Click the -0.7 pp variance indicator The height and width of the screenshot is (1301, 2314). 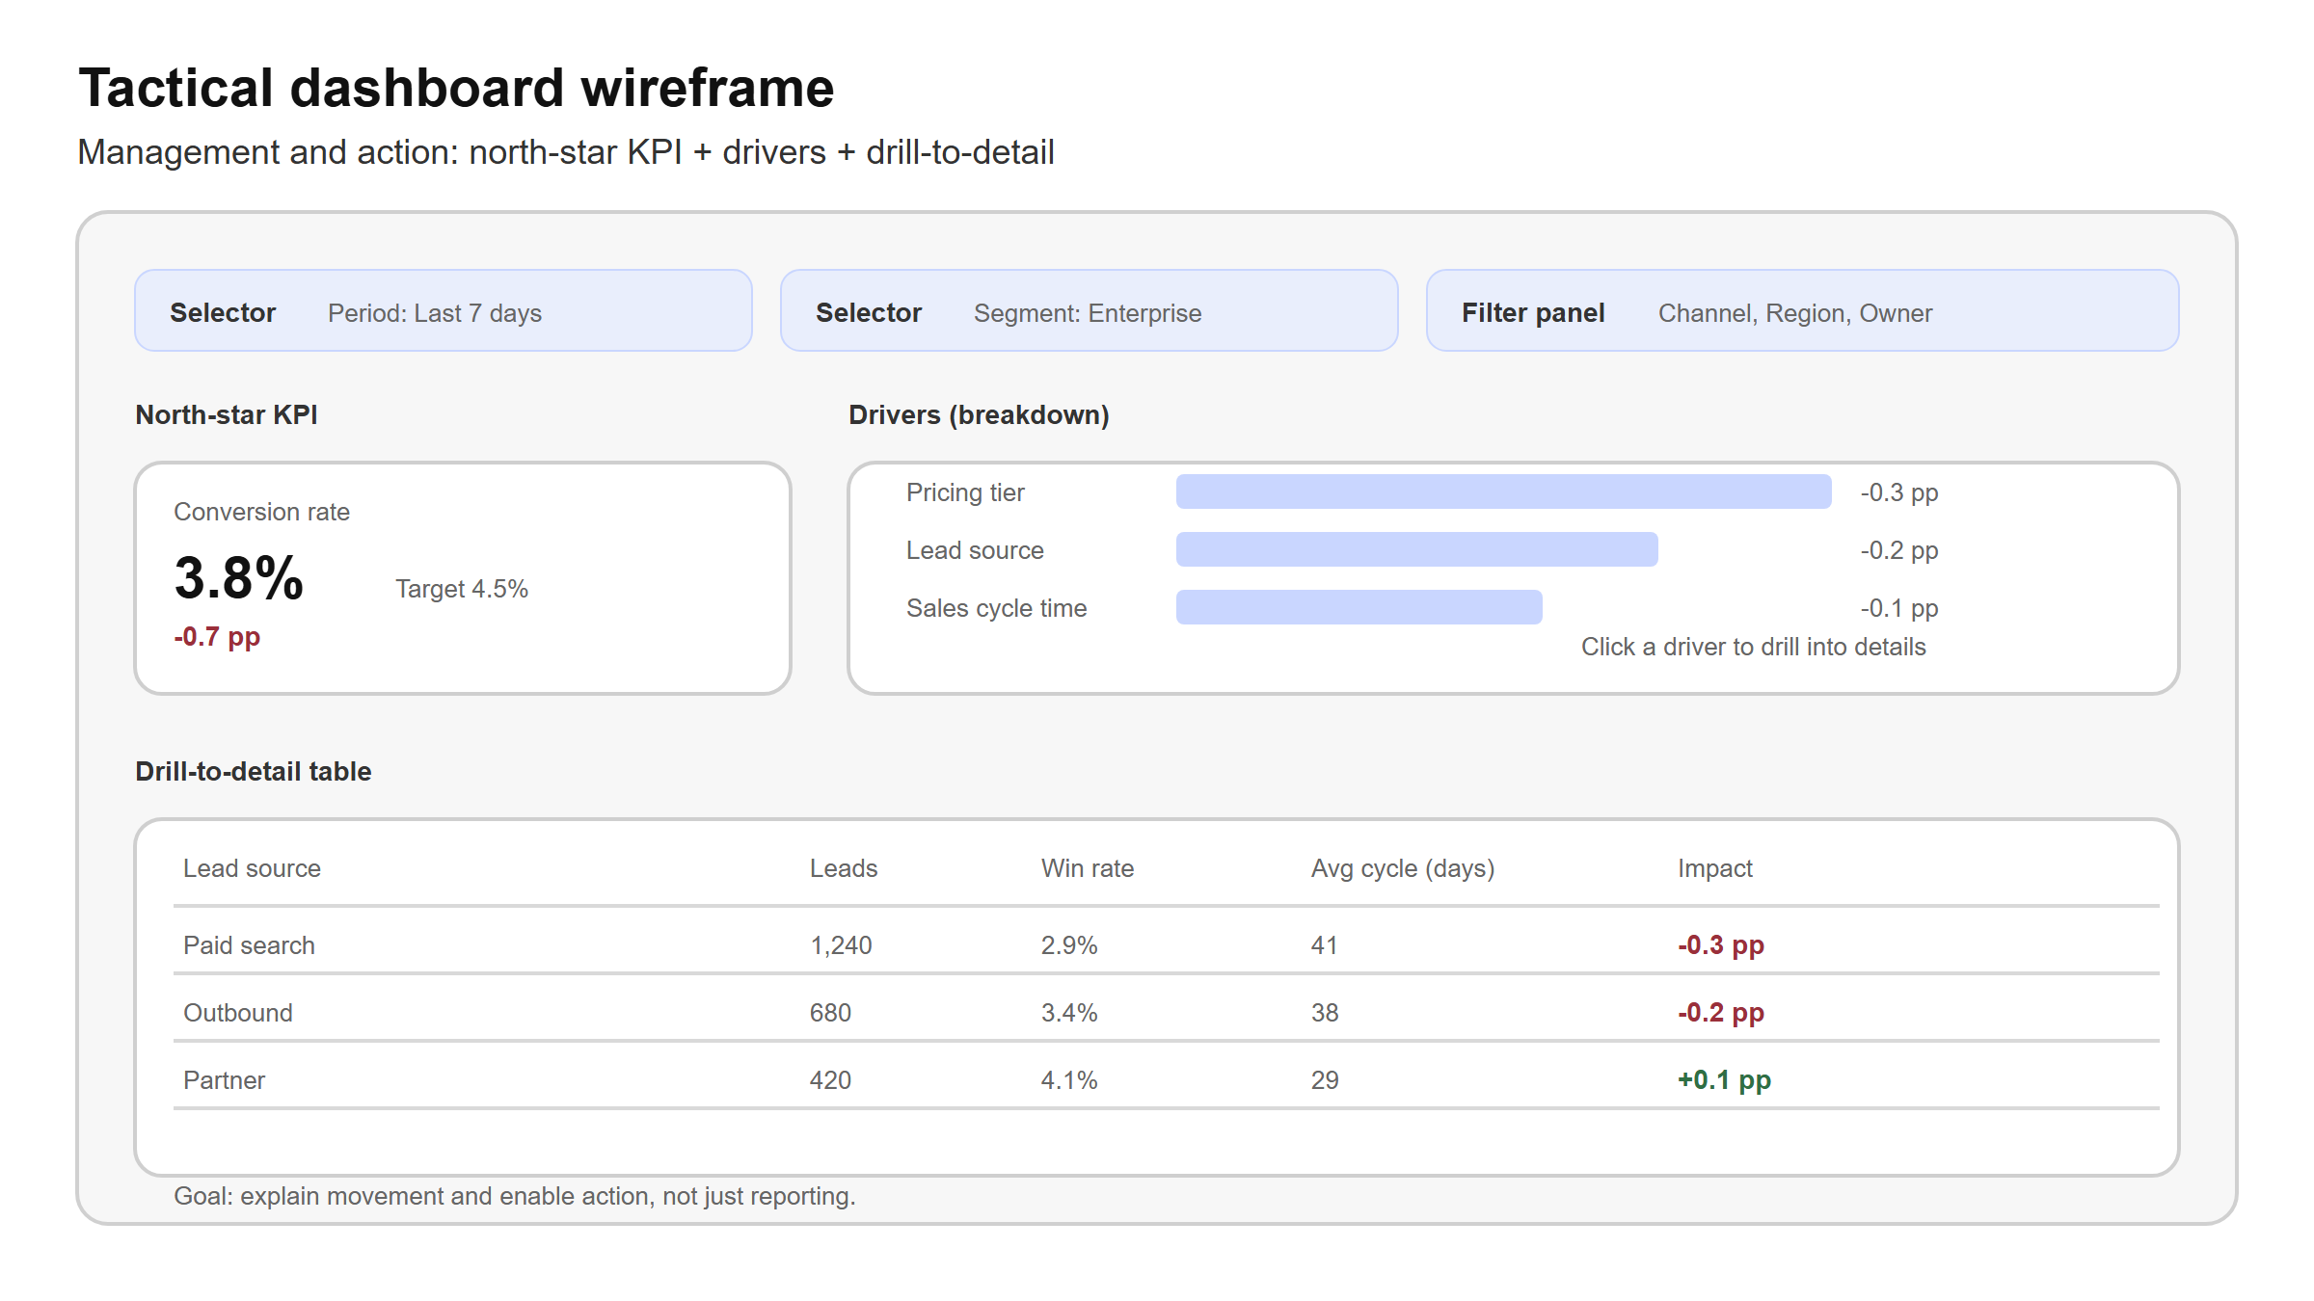(216, 637)
